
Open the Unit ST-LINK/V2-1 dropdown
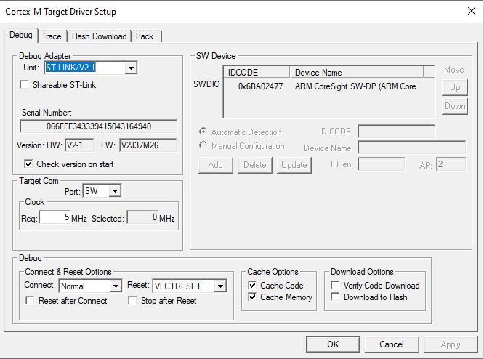click(131, 68)
